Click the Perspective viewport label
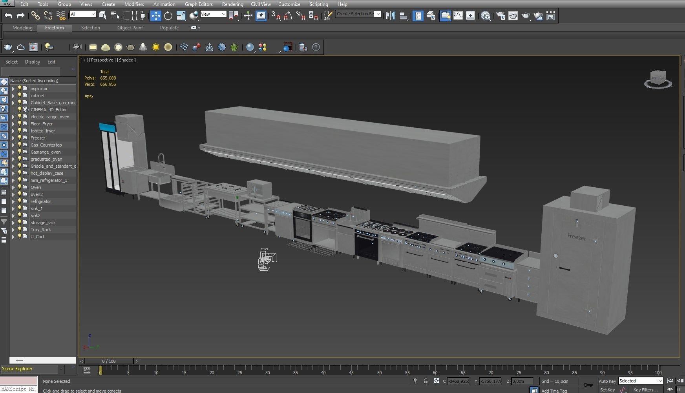Screen dimensions: 685x393 pos(102,60)
